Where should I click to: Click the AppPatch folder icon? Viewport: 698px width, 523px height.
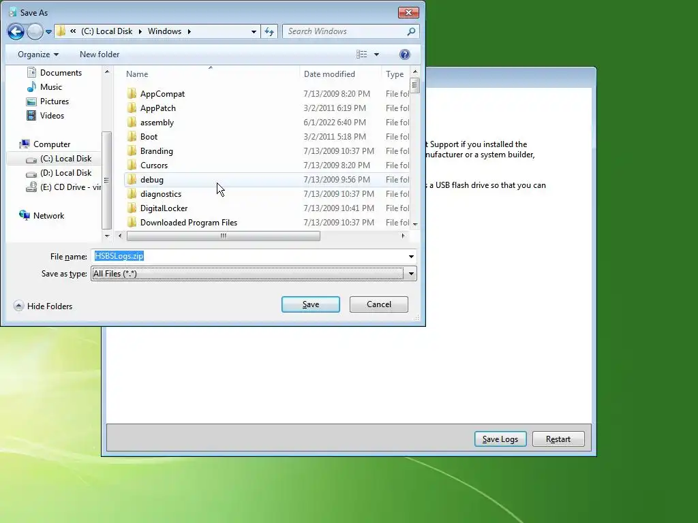click(x=132, y=108)
